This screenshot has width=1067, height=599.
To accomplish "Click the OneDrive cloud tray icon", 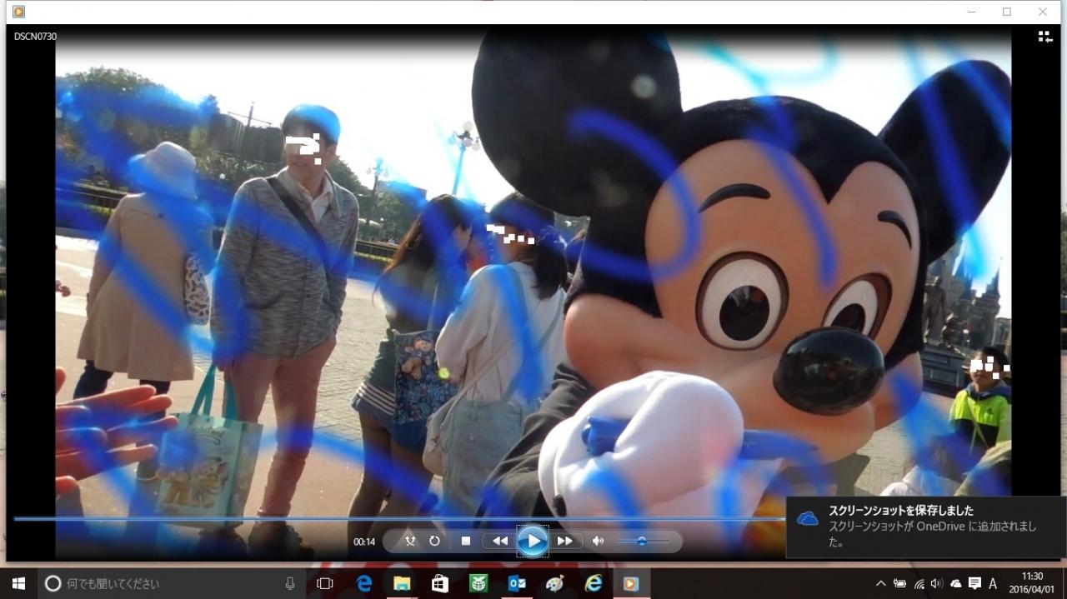I will coord(955,584).
